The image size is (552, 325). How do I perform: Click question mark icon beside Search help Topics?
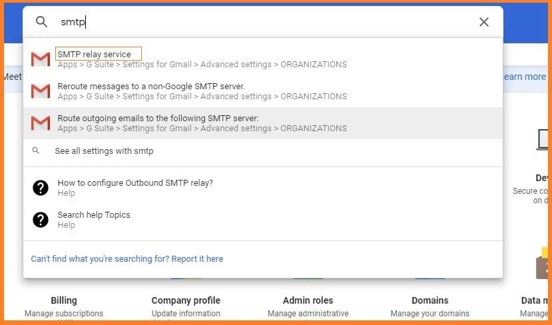41,220
